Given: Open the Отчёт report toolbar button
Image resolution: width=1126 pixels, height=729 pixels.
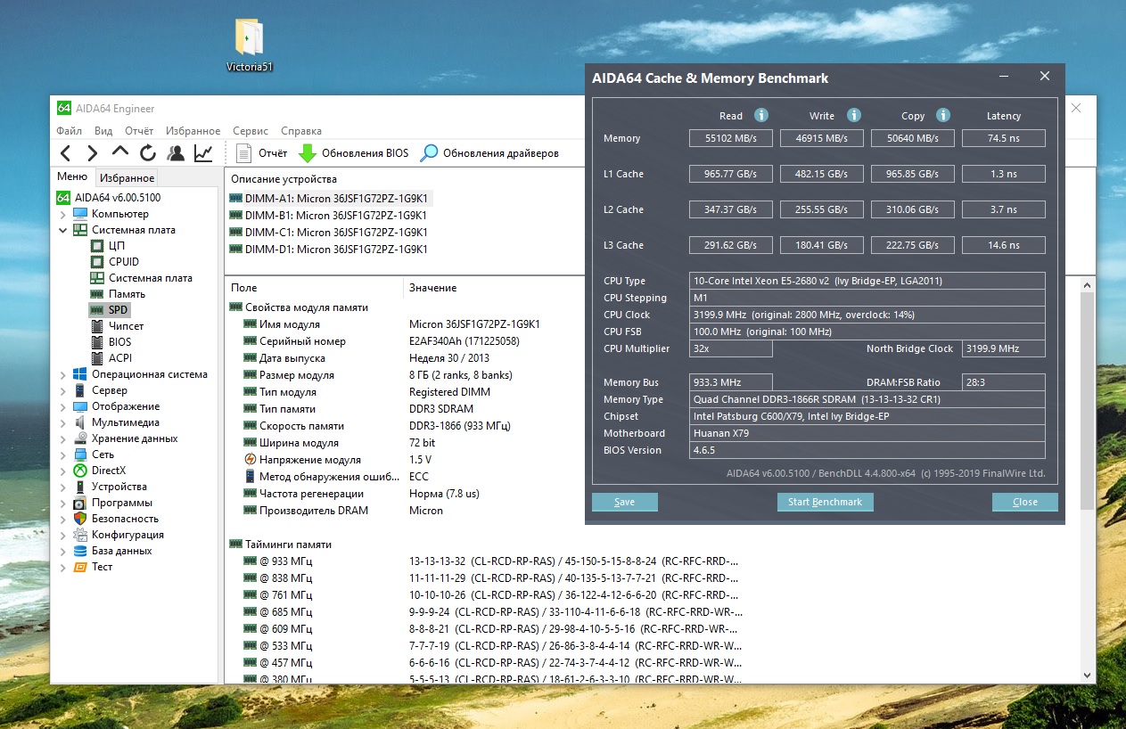Looking at the screenshot, I should [x=261, y=153].
